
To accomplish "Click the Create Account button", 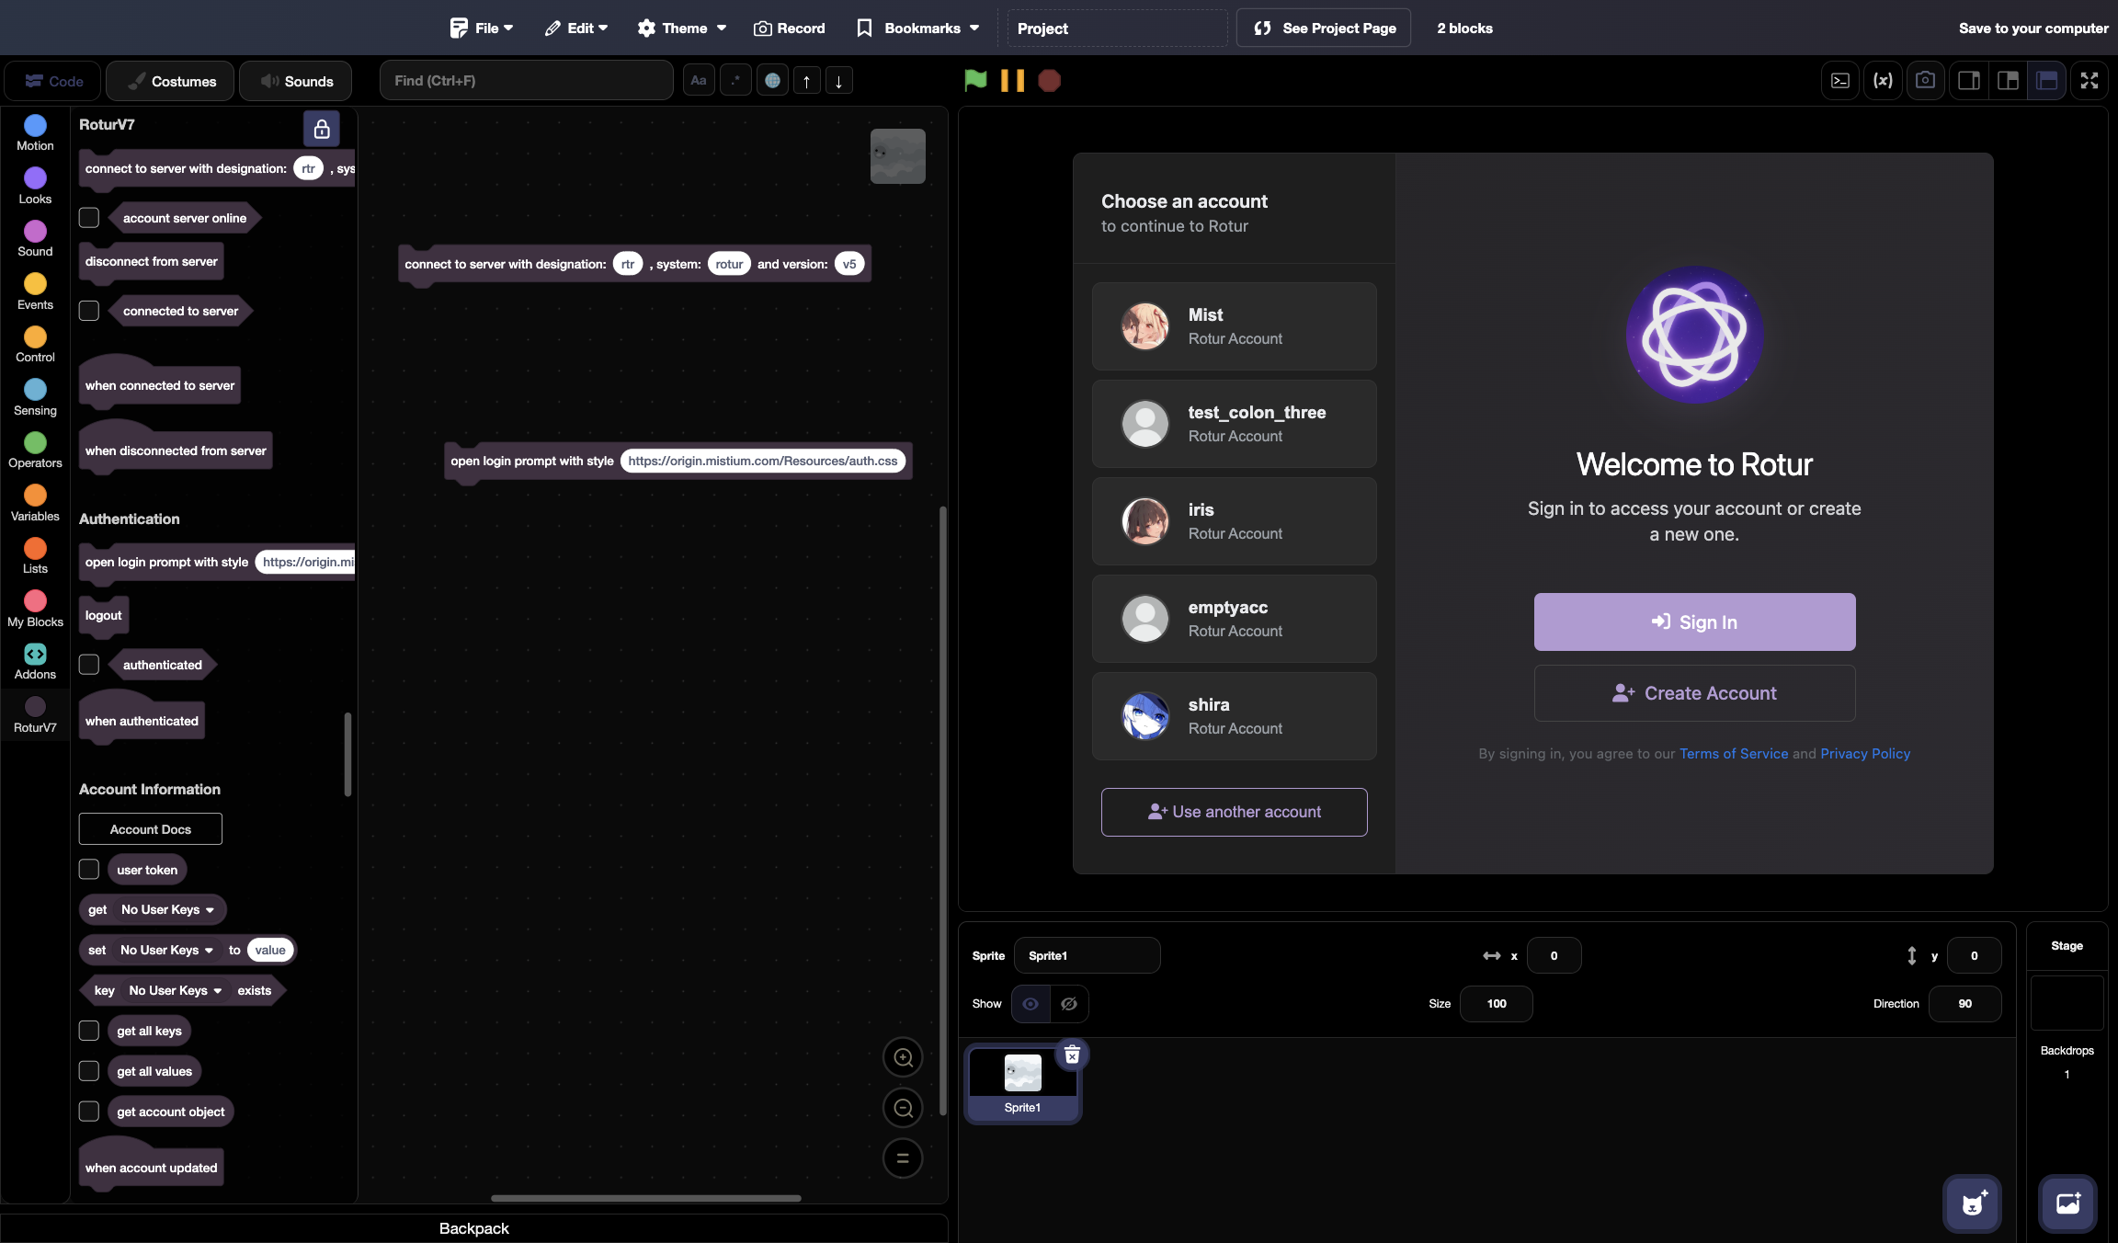I will tap(1694, 693).
